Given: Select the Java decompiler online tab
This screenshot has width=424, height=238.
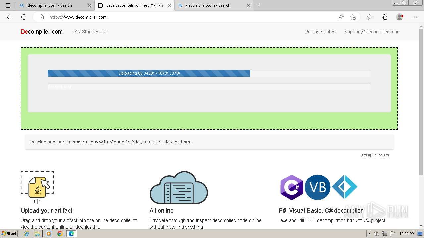Looking at the screenshot, I should tap(134, 5).
